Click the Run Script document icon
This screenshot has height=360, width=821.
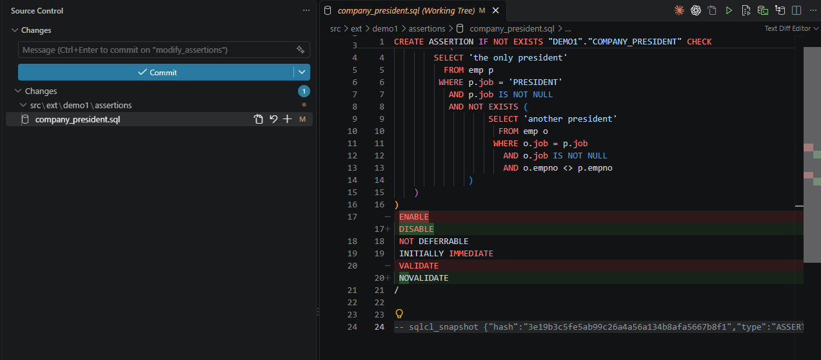tap(746, 10)
